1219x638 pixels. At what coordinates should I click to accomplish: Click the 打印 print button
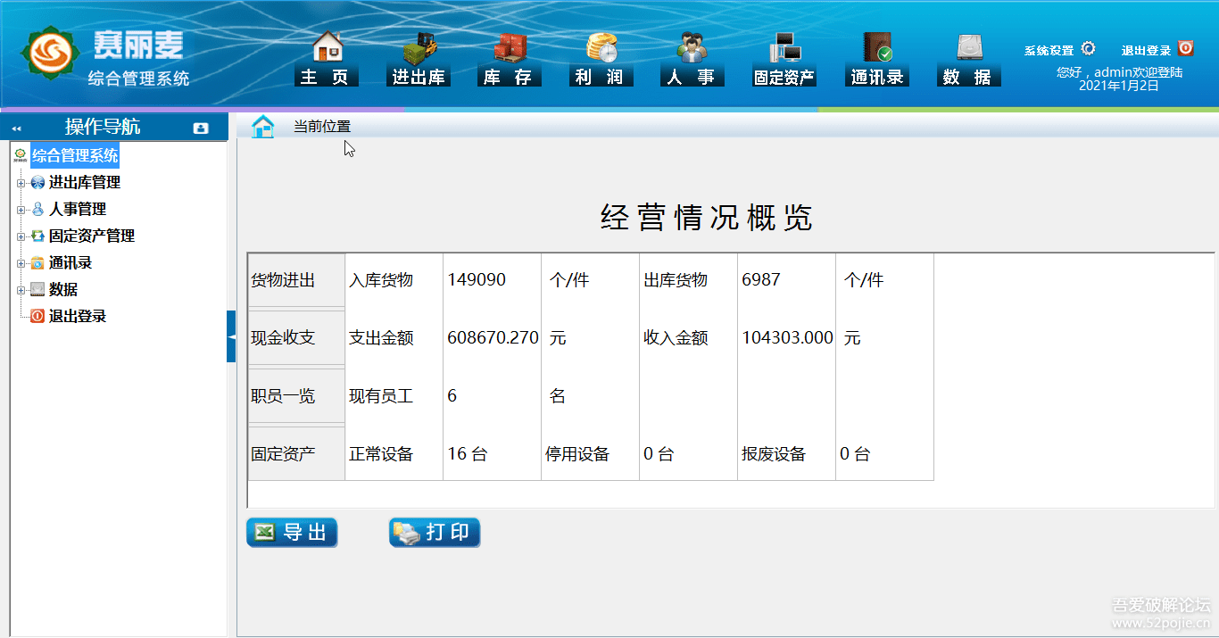pos(435,533)
